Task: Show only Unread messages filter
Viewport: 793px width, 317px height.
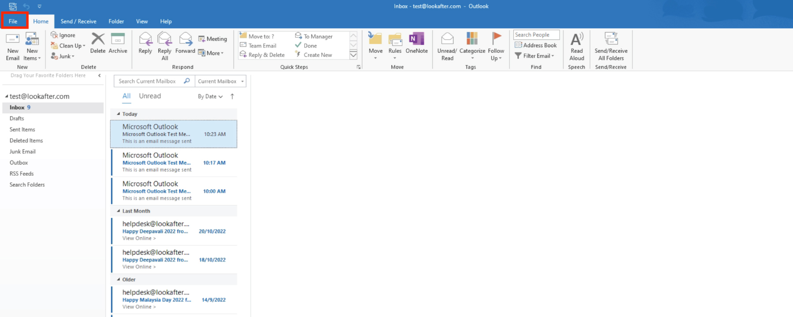Action: click(x=150, y=96)
